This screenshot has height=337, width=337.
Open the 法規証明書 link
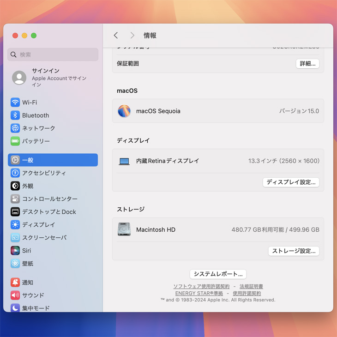click(251, 287)
